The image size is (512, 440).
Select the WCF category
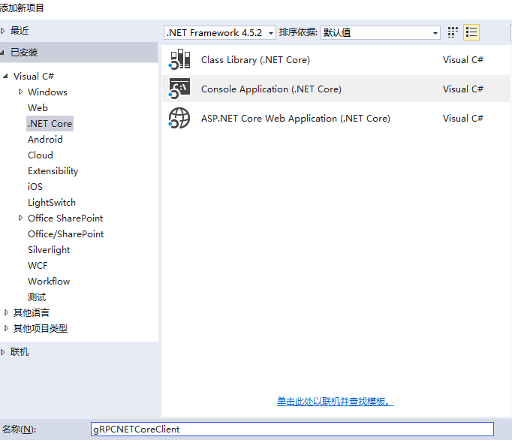[38, 266]
